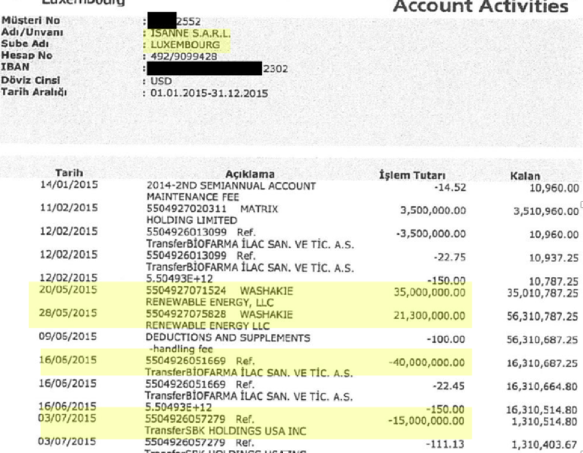
Task: Select the amount "-100.00"
Action: tap(446, 340)
